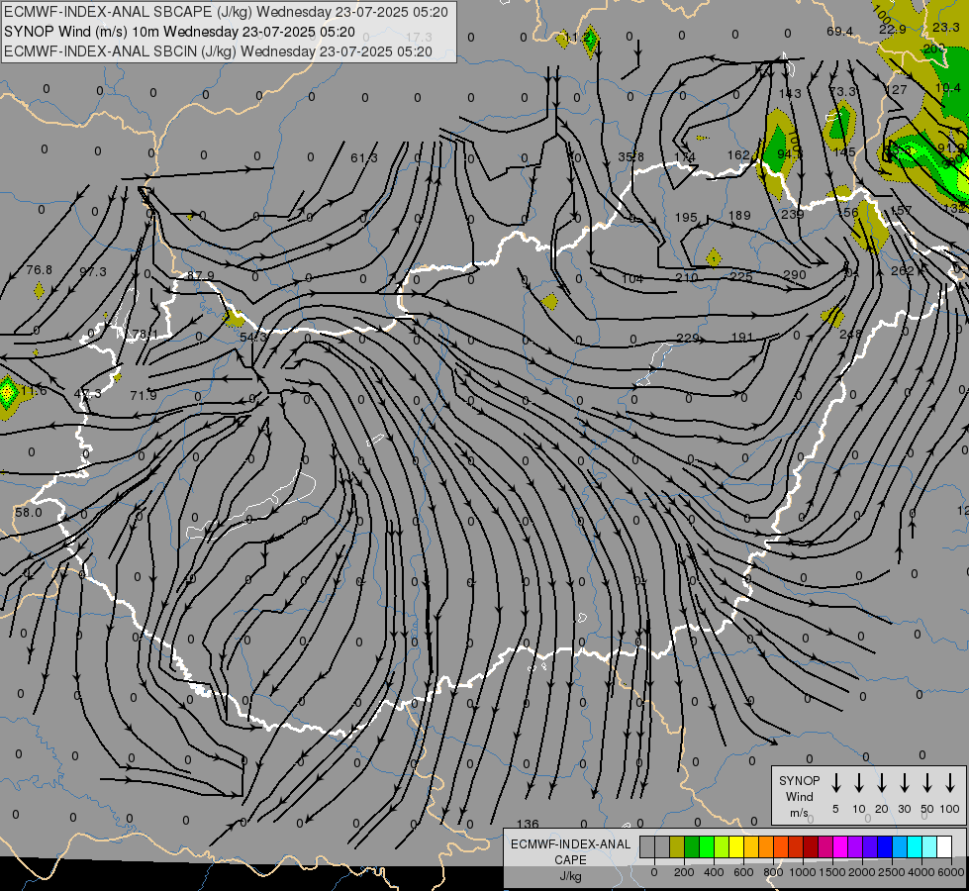The height and width of the screenshot is (891, 969).
Task: Select the dark green CAPE legend swatch
Action: click(x=692, y=847)
